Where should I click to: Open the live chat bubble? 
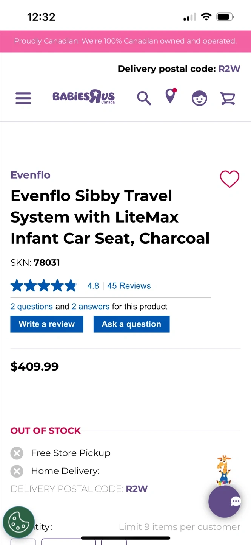point(225,501)
